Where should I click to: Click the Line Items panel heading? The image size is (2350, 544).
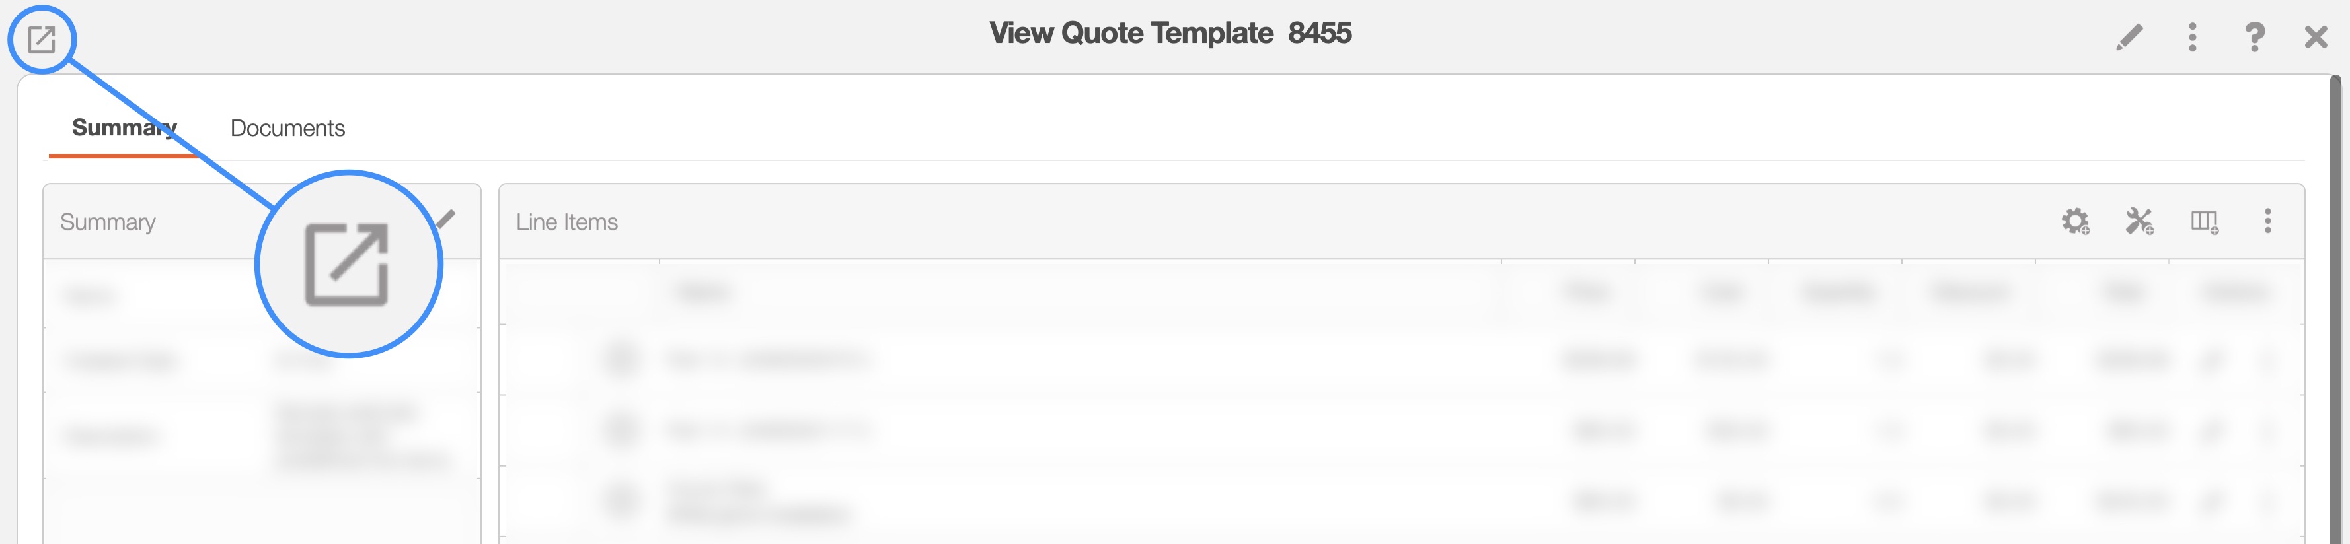point(566,222)
